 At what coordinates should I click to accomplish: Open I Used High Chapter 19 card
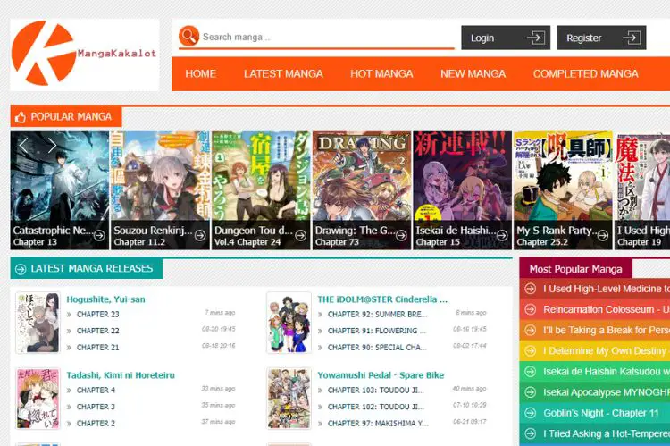coord(642,190)
